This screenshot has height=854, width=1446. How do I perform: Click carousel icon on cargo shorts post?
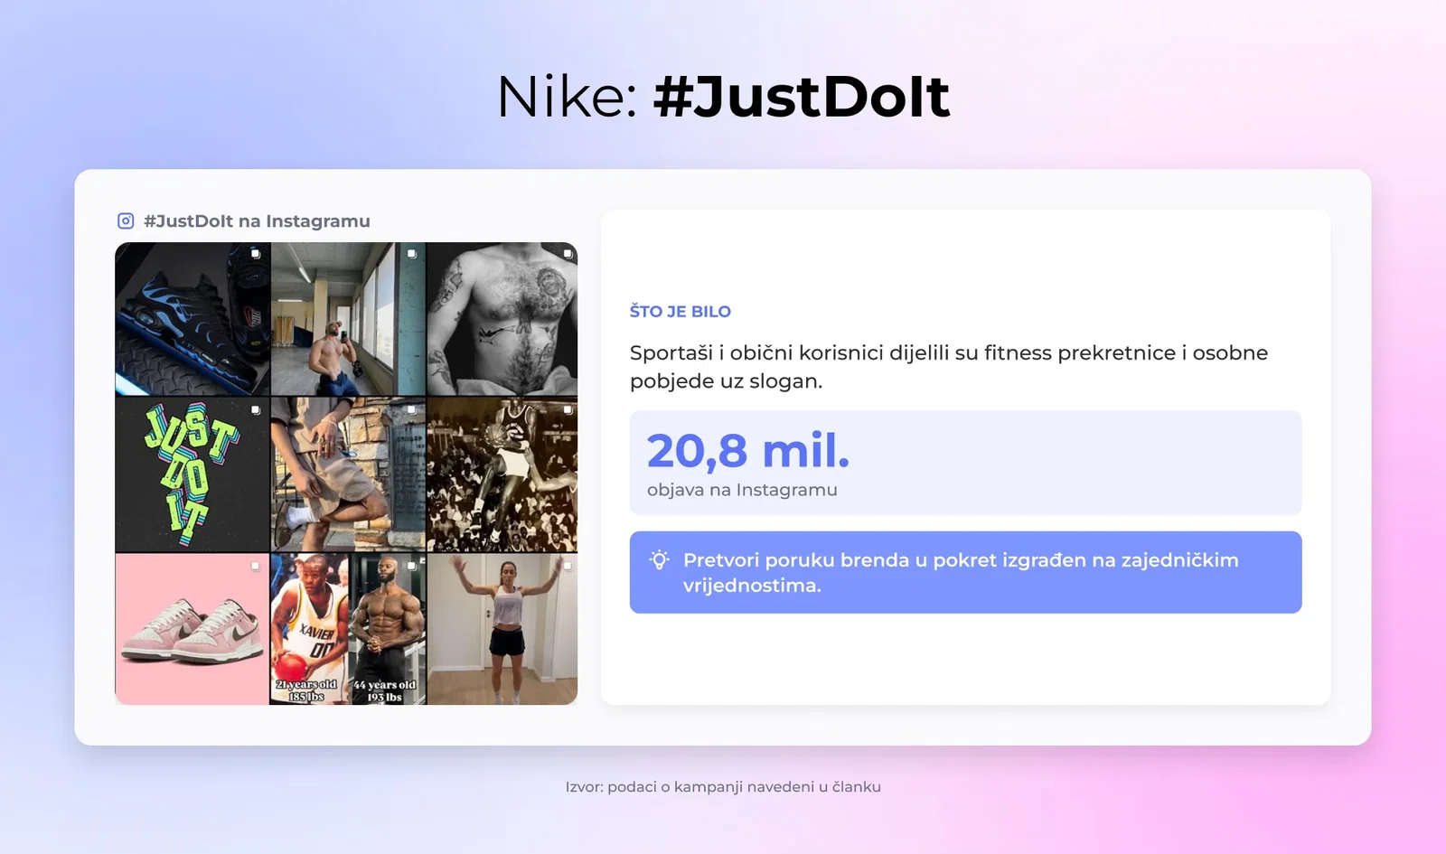click(412, 410)
